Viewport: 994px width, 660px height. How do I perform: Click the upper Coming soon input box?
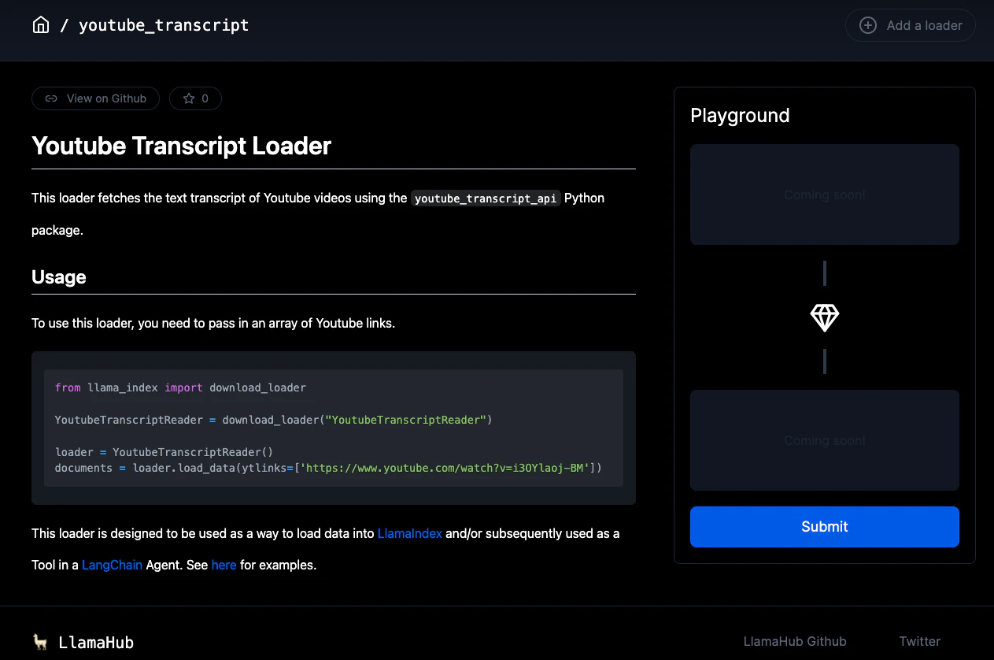825,195
